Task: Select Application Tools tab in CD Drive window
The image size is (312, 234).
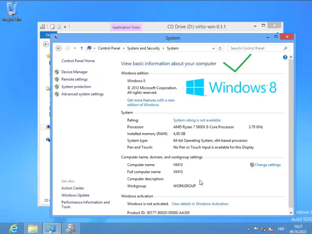Action: point(126,27)
